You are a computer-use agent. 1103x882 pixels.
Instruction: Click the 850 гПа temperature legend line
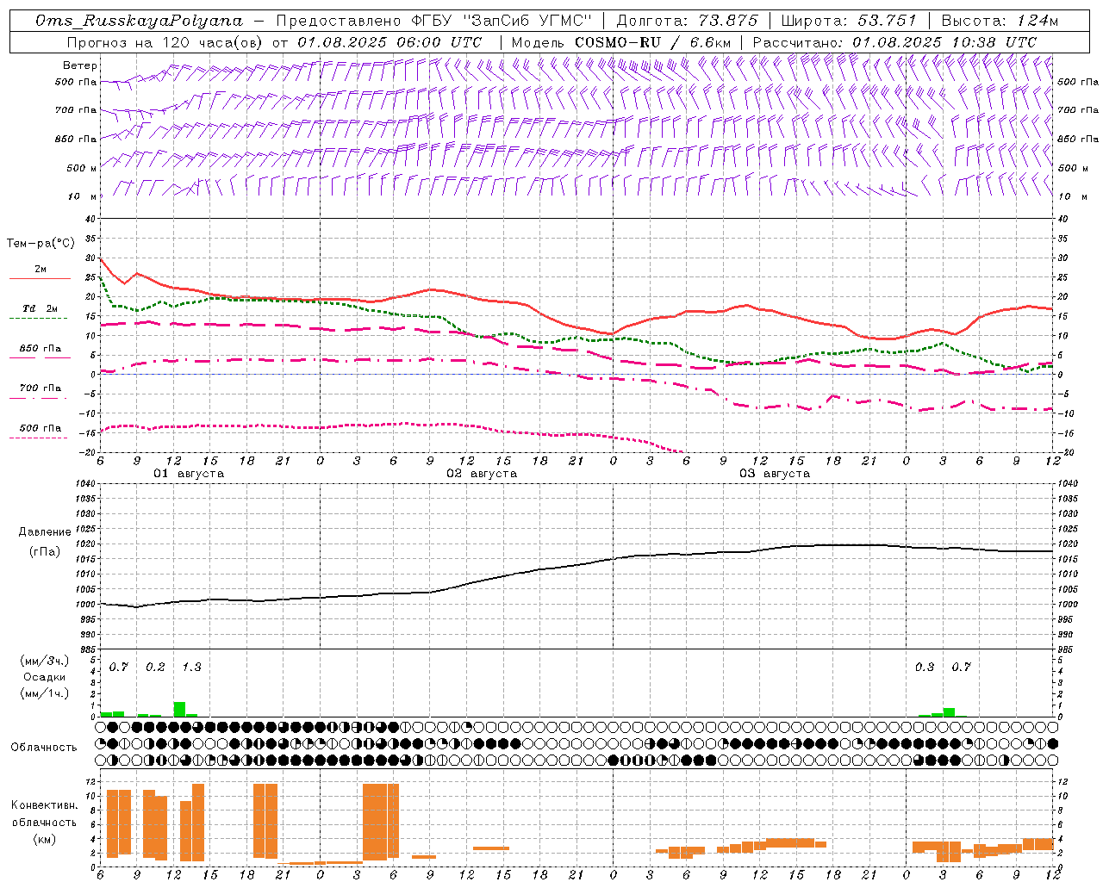pos(40,358)
